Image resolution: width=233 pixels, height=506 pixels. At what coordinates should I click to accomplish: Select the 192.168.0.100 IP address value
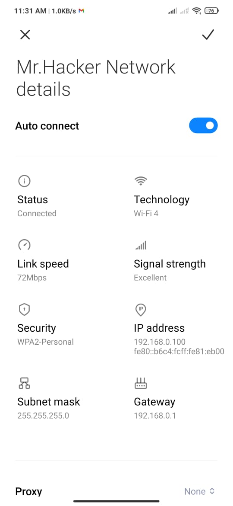pos(160,342)
